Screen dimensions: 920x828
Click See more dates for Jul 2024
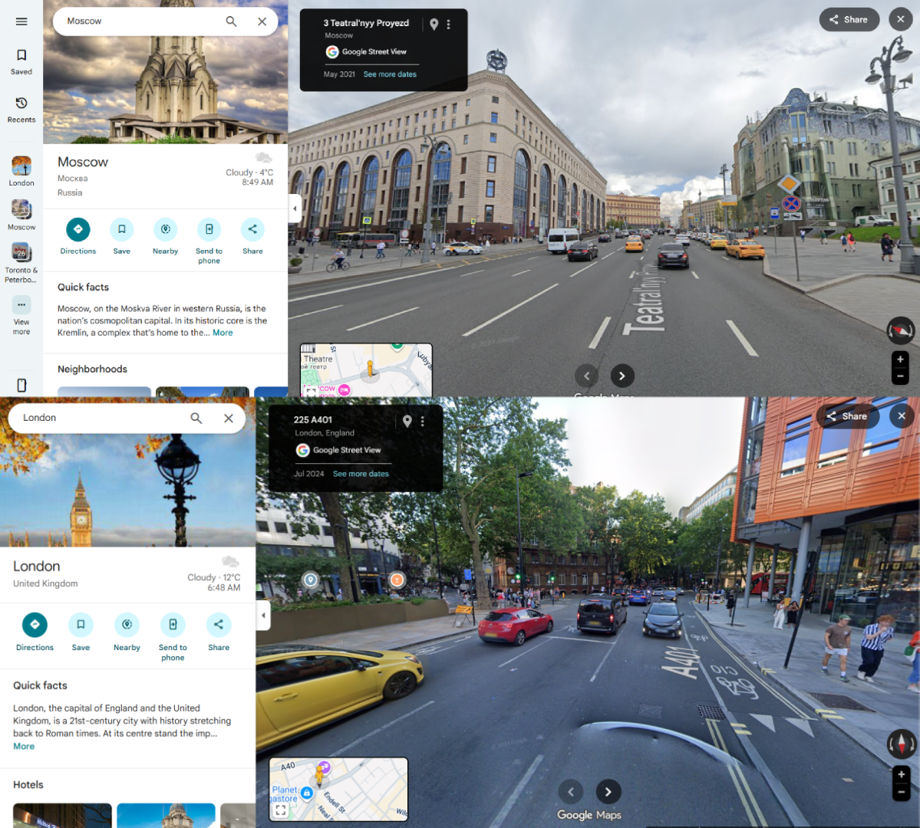(x=361, y=474)
